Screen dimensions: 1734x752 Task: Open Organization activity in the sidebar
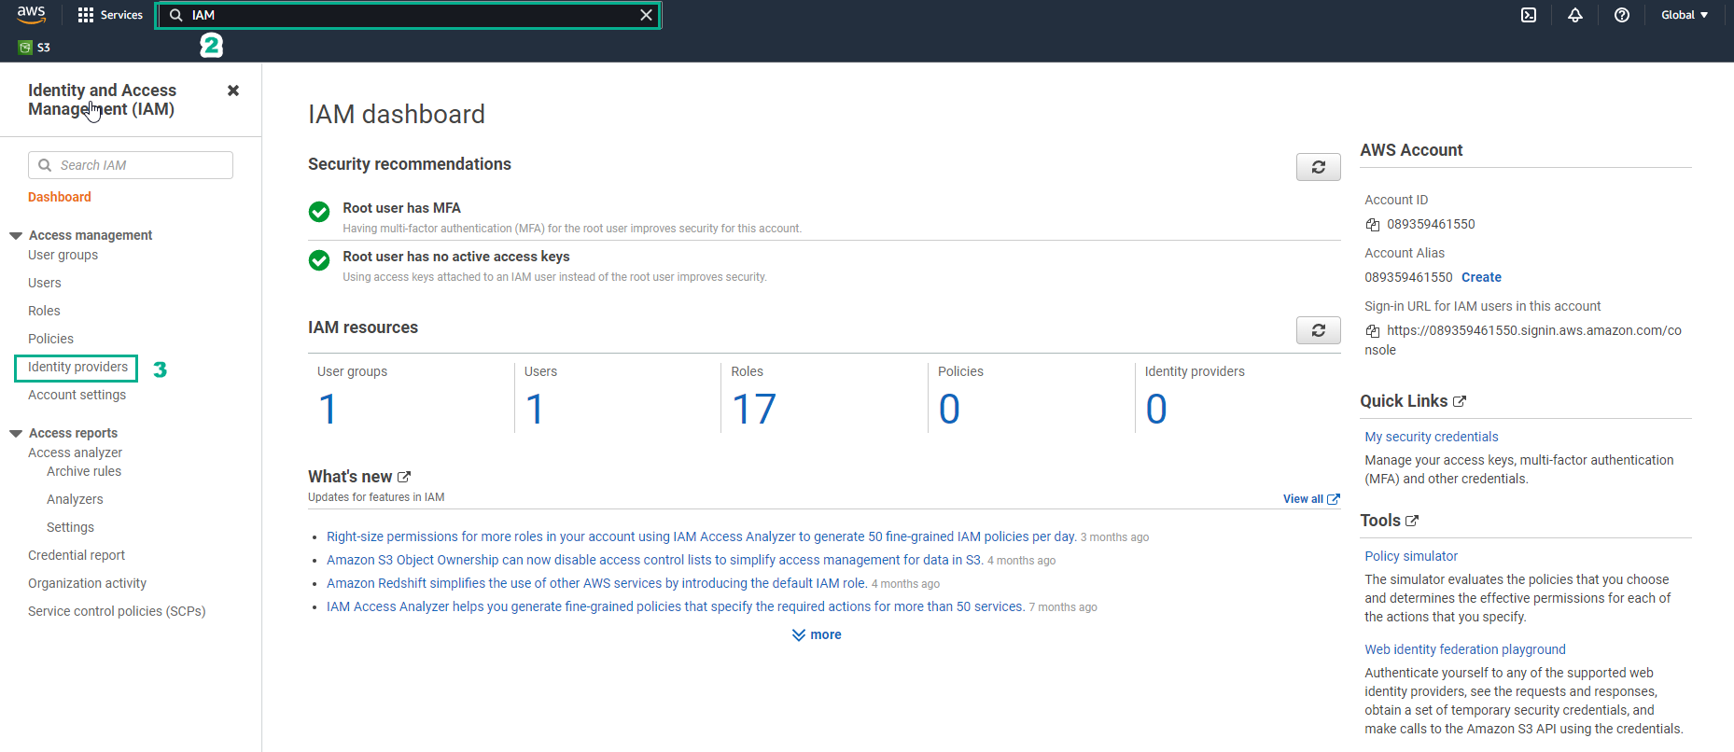click(87, 583)
